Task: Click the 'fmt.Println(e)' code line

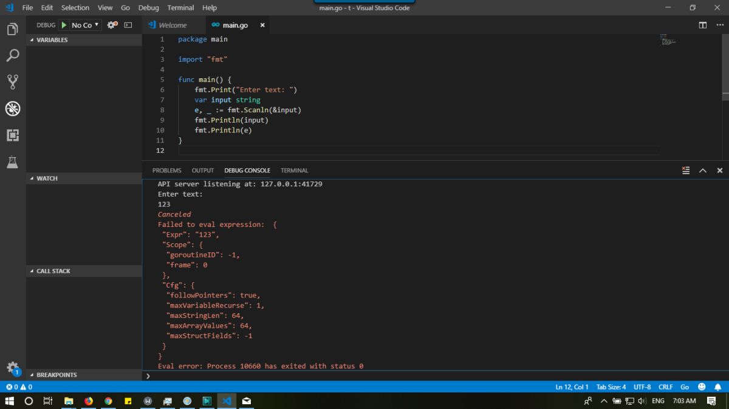Action: [223, 130]
